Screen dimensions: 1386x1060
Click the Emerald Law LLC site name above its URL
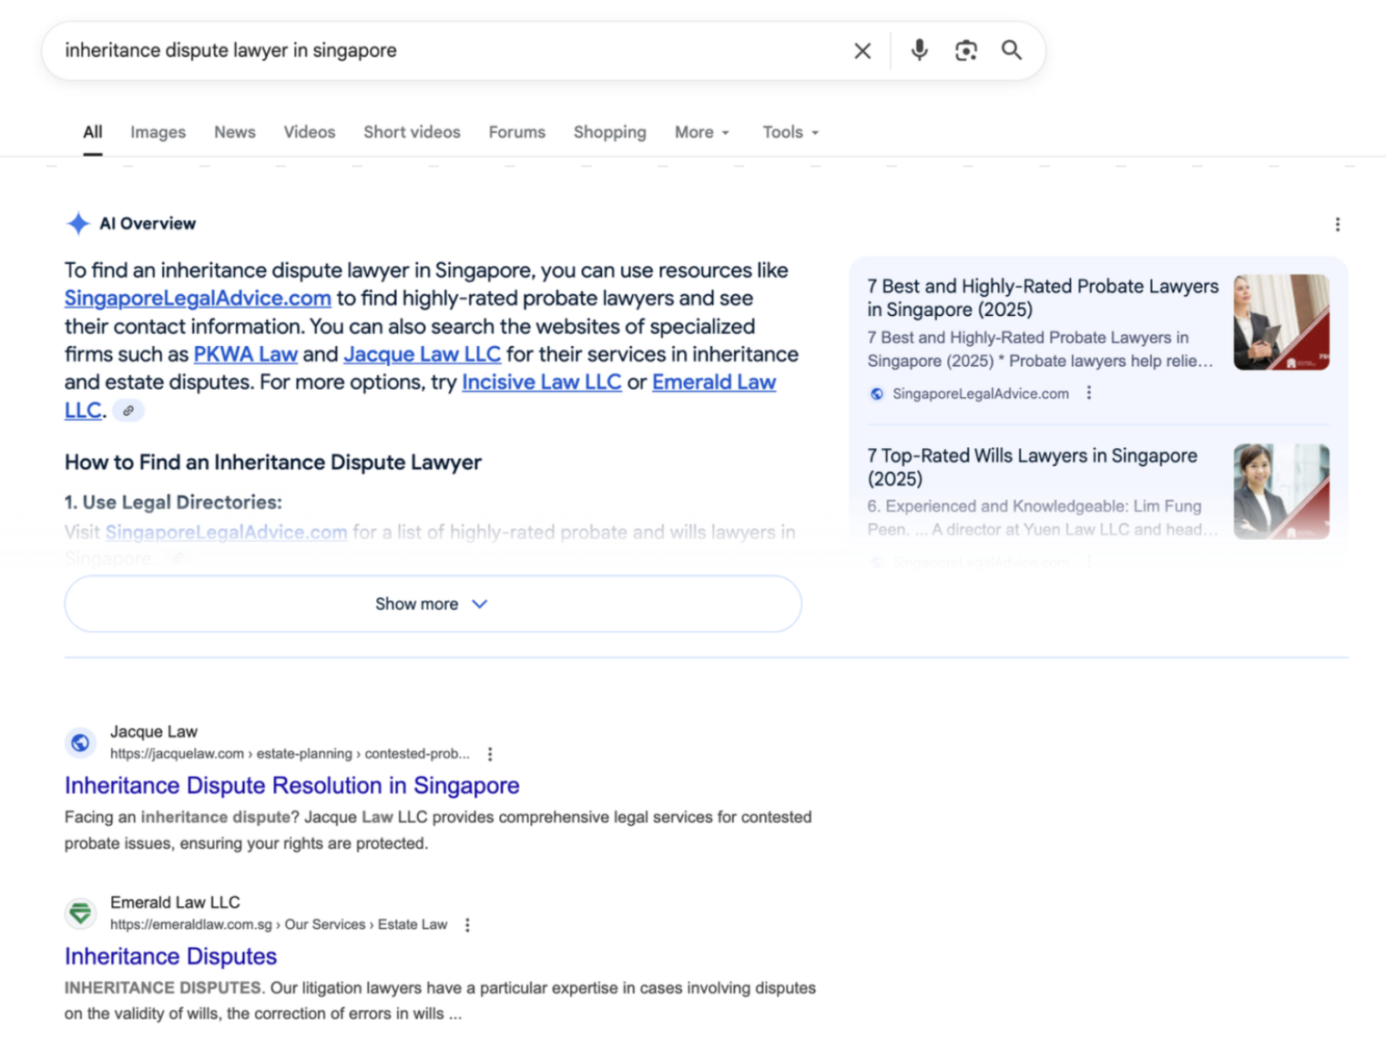click(x=175, y=902)
